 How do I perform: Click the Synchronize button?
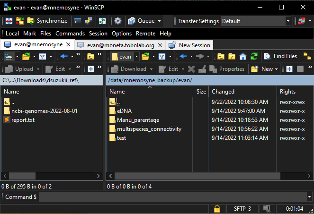click(47, 21)
